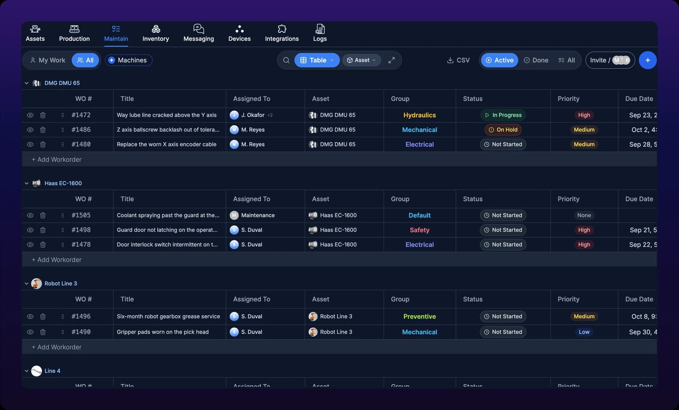Click the drag handle for #1496

pyautogui.click(x=62, y=316)
